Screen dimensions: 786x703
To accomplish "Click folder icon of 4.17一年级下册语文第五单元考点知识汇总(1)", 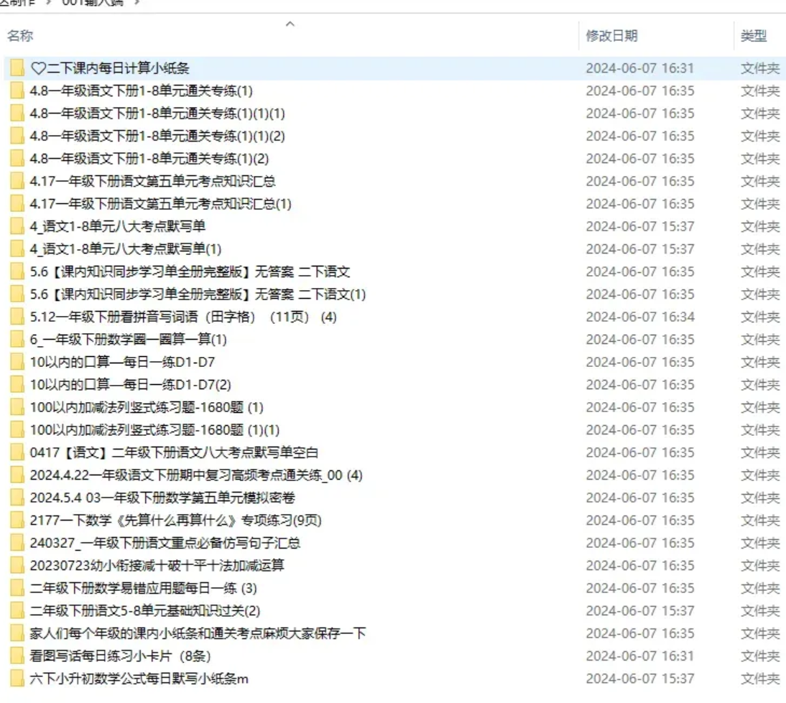I will pyautogui.click(x=17, y=204).
